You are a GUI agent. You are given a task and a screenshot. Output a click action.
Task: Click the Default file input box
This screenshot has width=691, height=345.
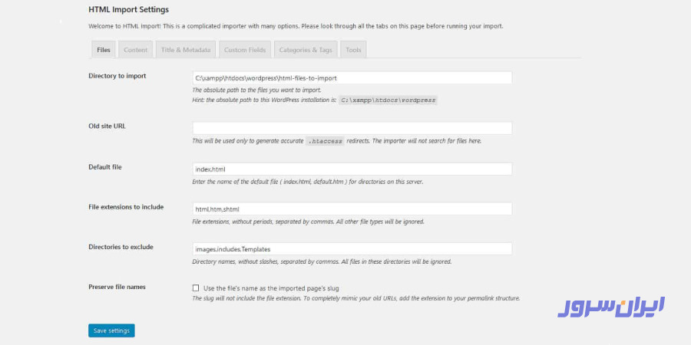tap(352, 169)
